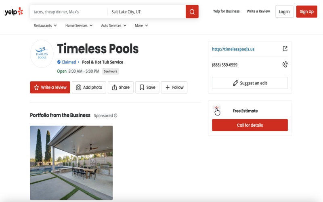Click the phone number (888) 559-6559
This screenshot has width=323, height=202.
224,65
